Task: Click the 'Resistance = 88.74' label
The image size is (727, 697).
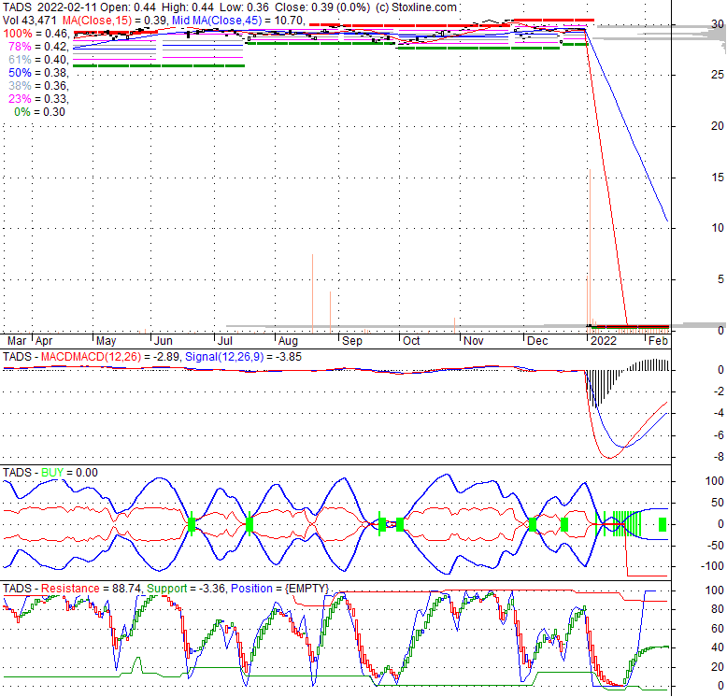Action: [93, 589]
